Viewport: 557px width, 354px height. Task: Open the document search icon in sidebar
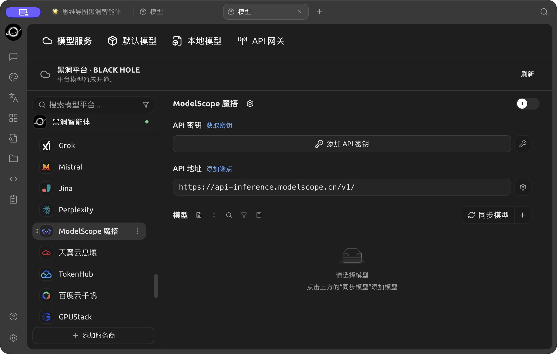[x=13, y=138]
